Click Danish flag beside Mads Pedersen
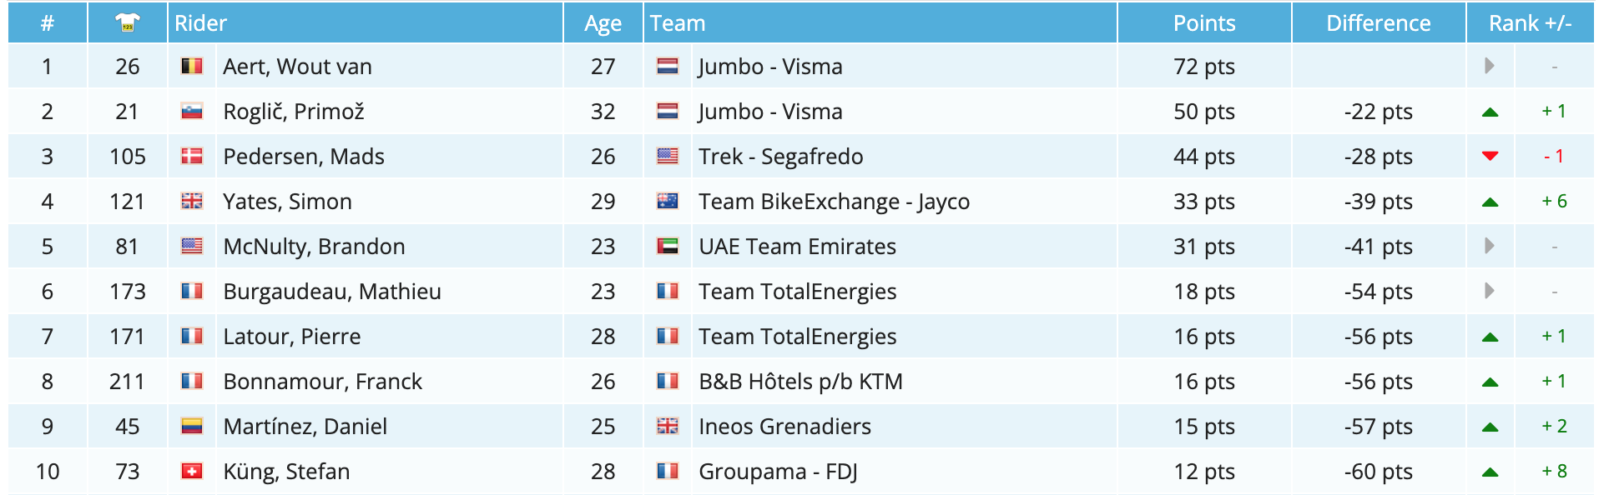The width and height of the screenshot is (1604, 495). click(192, 156)
